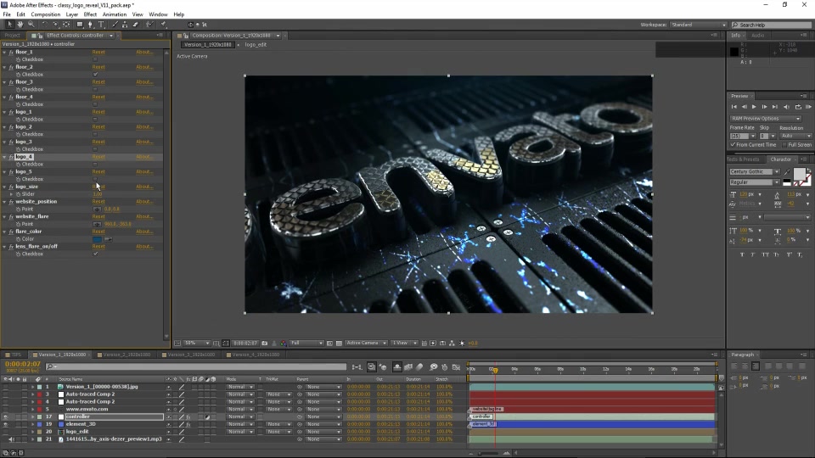Viewport: 815px width, 458px height.
Task: Enable the Full Screen checkbox
Action: (784, 145)
